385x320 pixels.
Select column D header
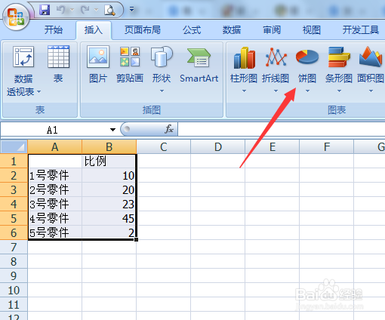[x=218, y=146]
